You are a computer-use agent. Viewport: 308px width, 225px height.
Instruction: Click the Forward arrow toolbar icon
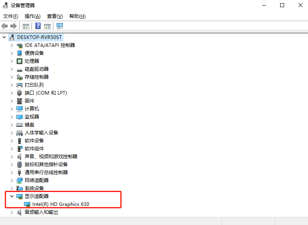tap(14, 26)
